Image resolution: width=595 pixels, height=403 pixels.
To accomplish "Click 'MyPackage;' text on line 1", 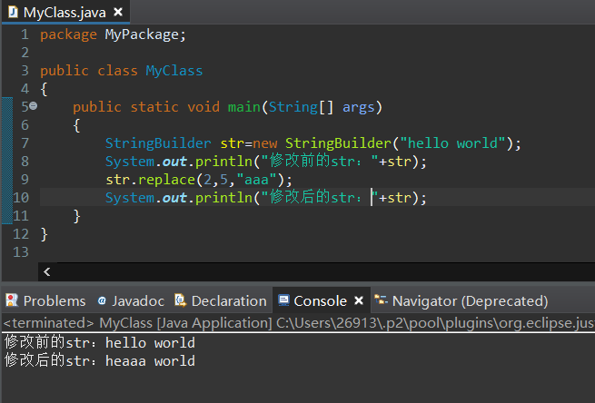I will [145, 34].
